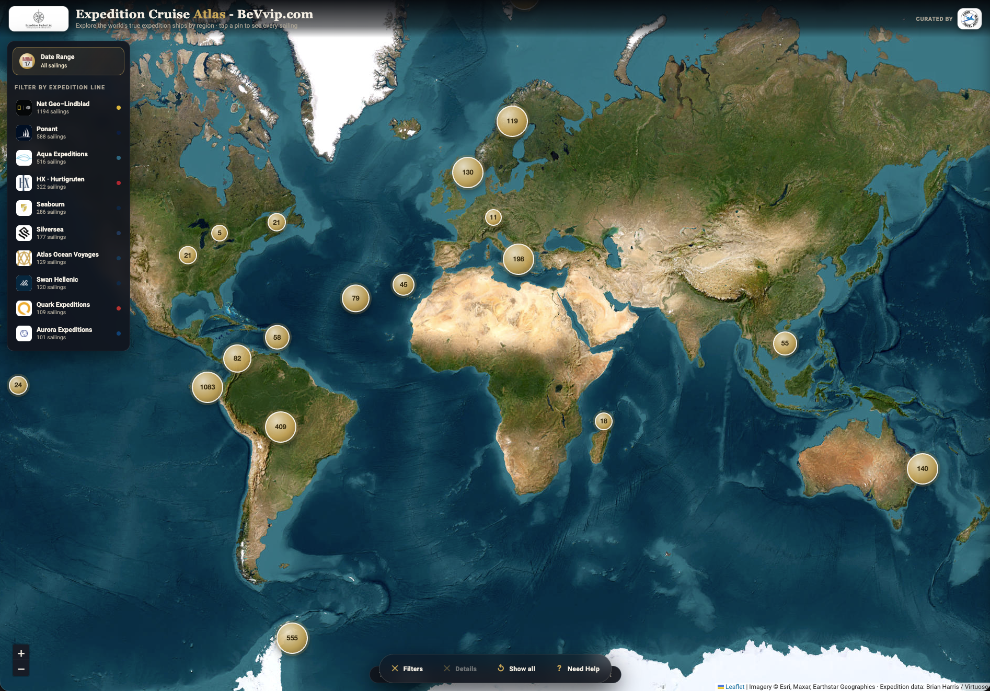Select Show all in the bottom bar
Screen dimensions: 990x691
pyautogui.click(x=516, y=669)
